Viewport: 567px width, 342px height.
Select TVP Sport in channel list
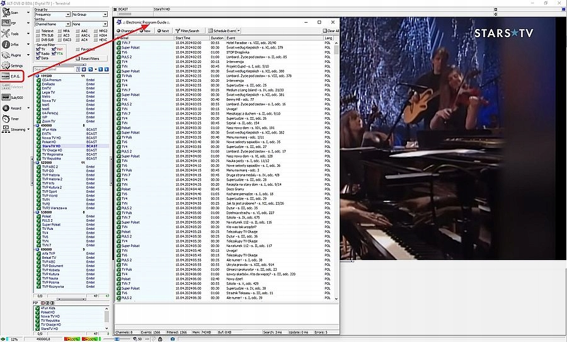point(50,191)
